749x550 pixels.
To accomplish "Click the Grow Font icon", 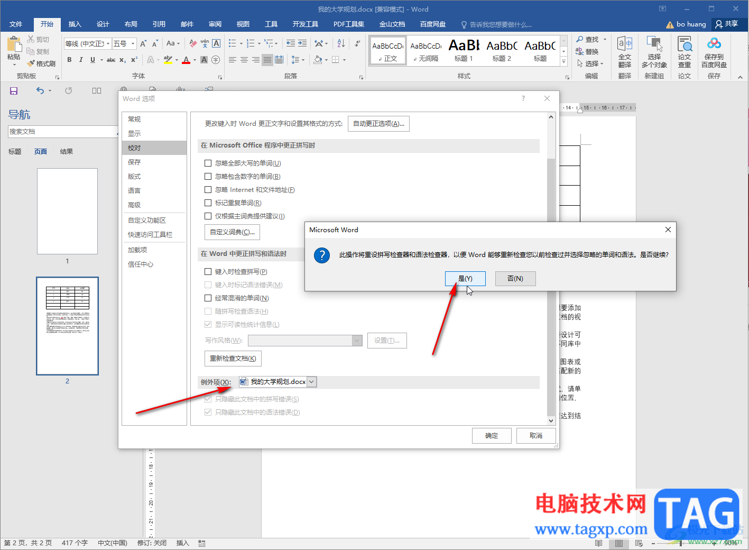I will click(x=143, y=43).
